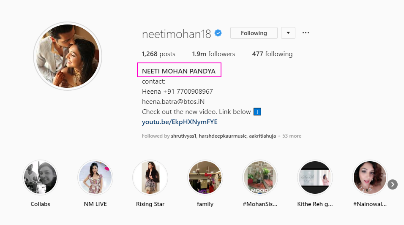404x225 pixels.
Task: Show the '+ 53 more' followers
Action: [x=289, y=136]
